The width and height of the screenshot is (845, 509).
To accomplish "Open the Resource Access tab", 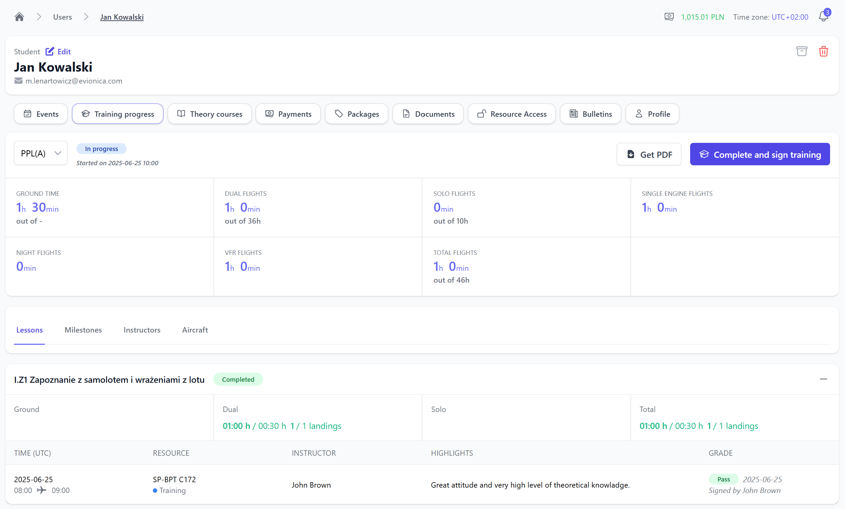I will point(512,114).
